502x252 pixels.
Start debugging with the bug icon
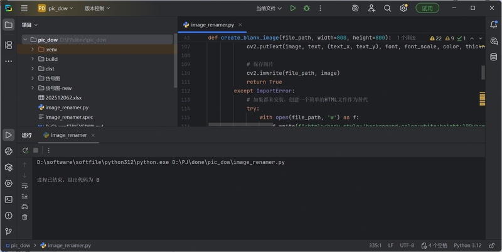pyautogui.click(x=307, y=8)
